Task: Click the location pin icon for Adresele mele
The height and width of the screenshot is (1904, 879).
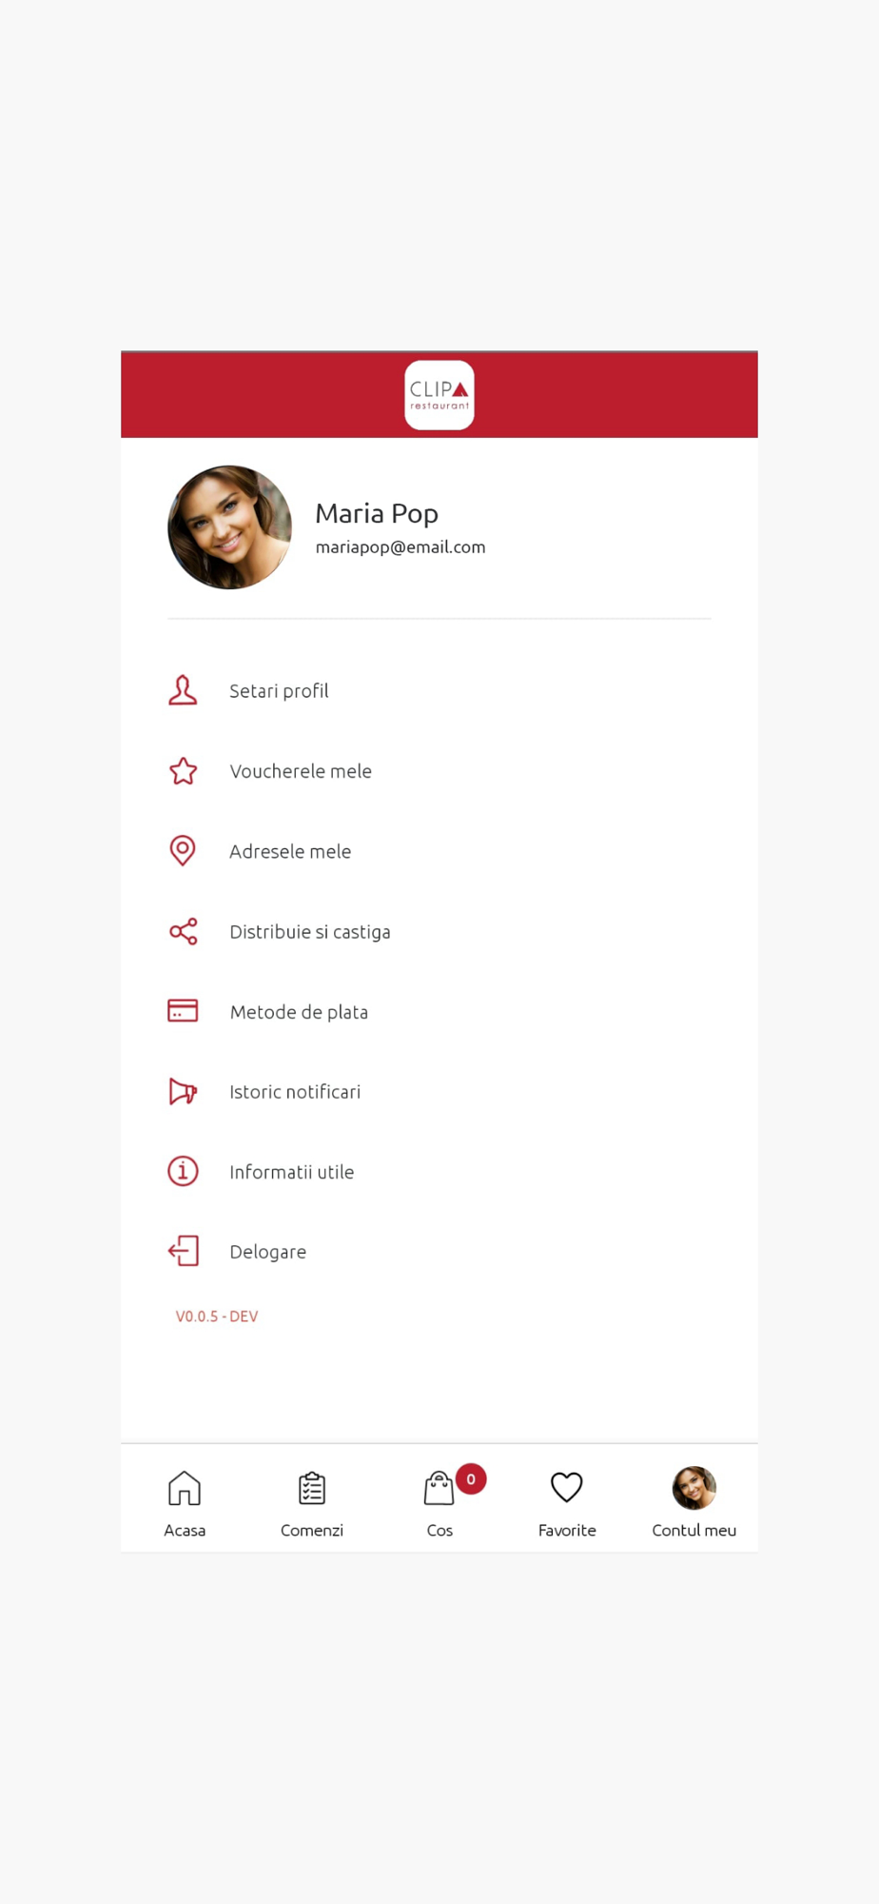Action: (x=183, y=851)
